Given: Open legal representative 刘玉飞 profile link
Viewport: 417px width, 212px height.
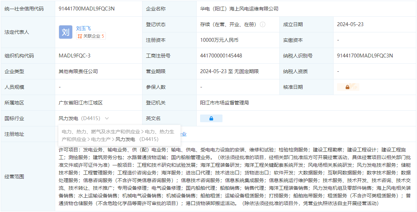Looking at the screenshot, I should pyautogui.click(x=83, y=28).
